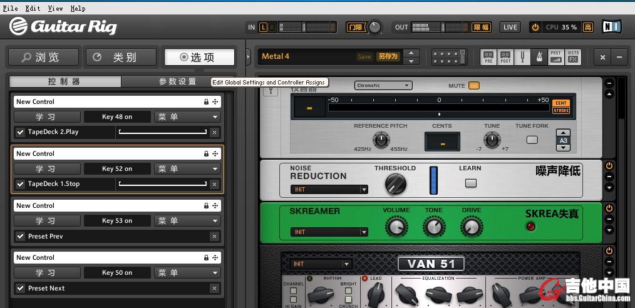635x308 pixels.
Task: Open the View menu
Action: click(x=56, y=8)
